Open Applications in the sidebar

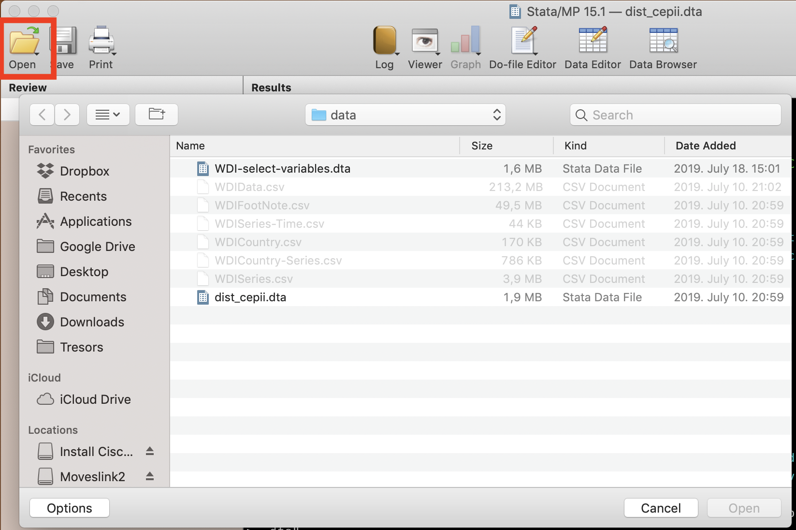(x=85, y=221)
